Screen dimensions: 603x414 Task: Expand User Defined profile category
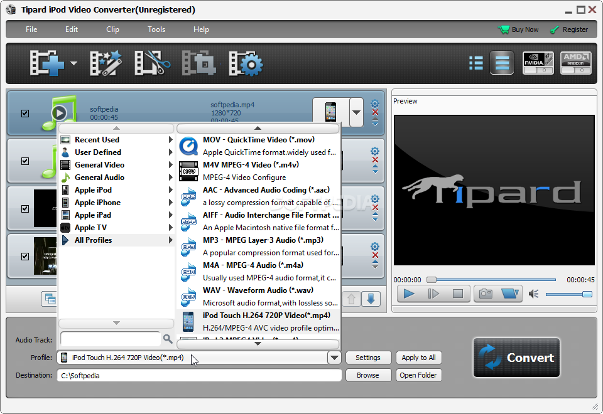(x=117, y=152)
